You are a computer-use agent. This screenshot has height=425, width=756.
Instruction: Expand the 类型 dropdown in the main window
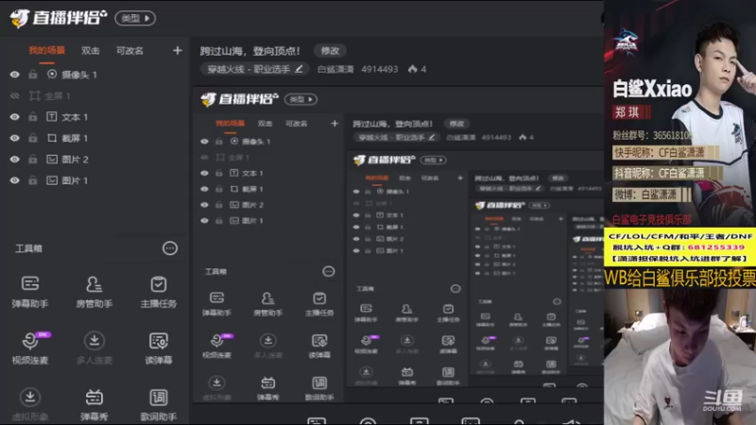click(135, 18)
